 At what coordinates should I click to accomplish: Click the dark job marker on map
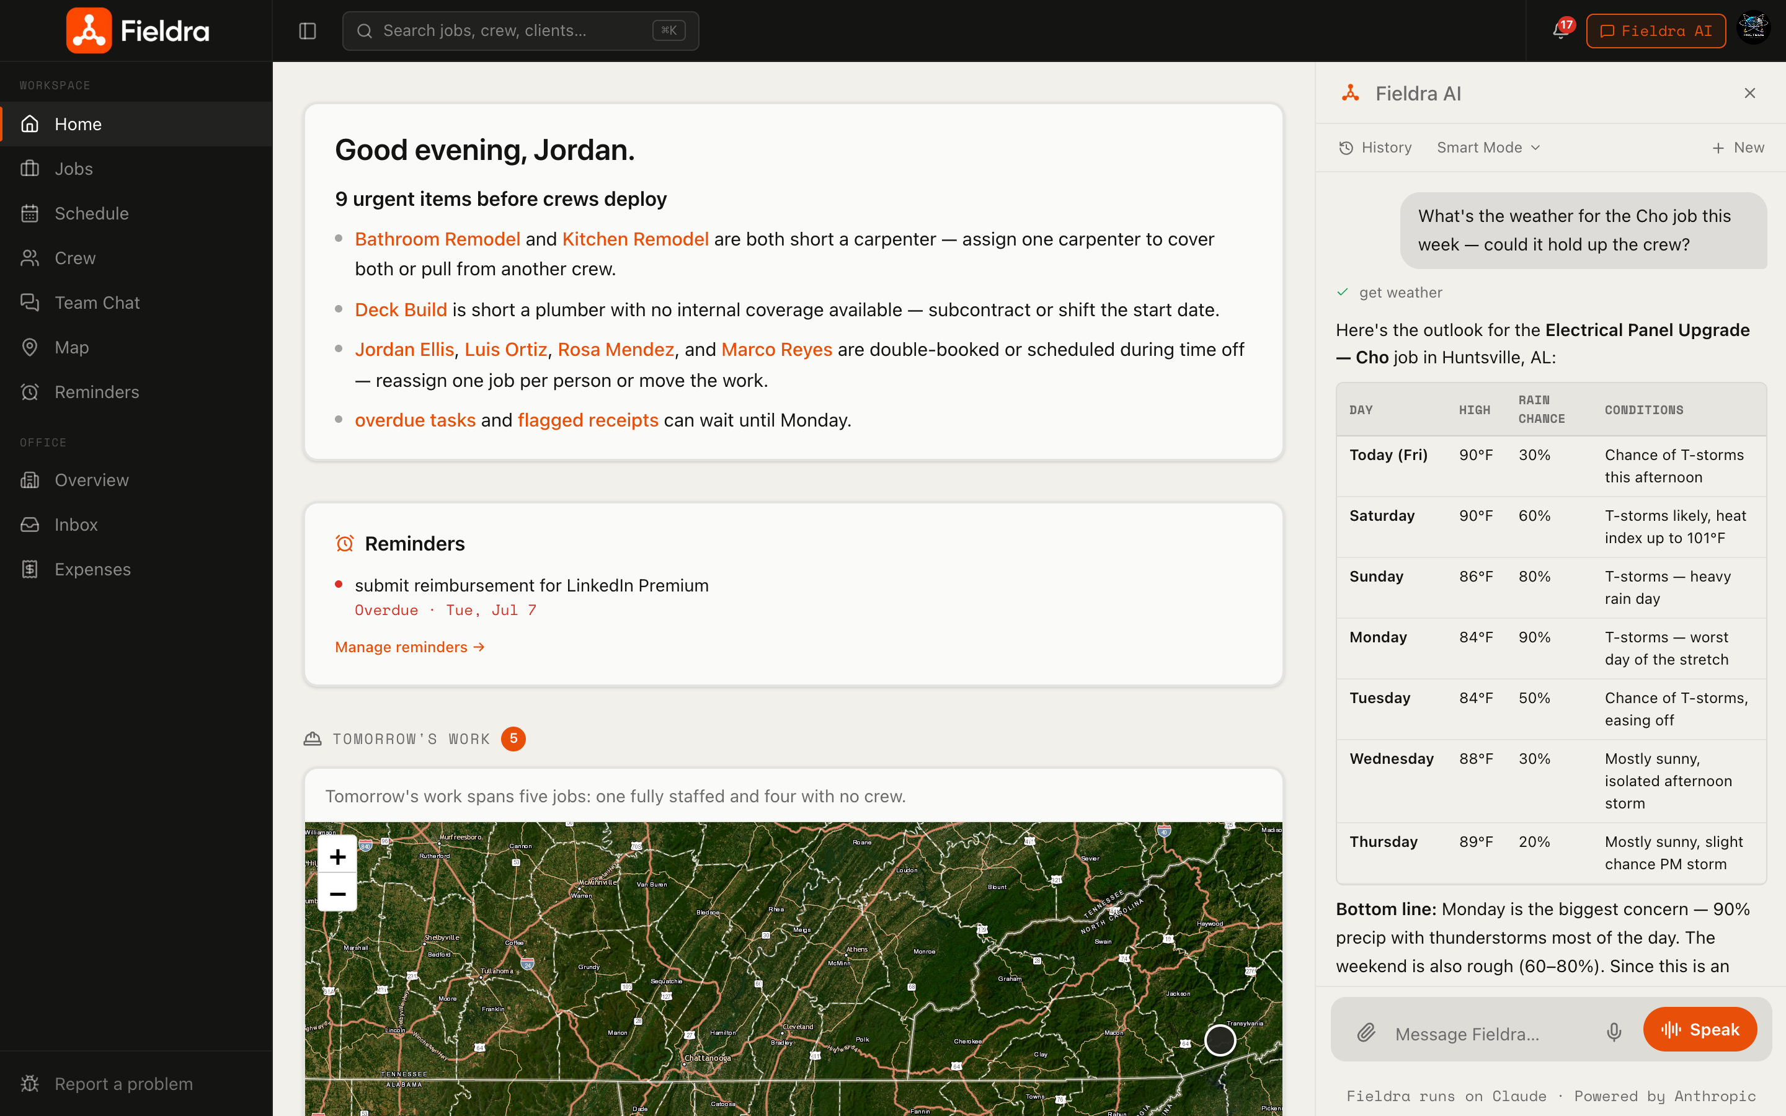(x=1220, y=1040)
